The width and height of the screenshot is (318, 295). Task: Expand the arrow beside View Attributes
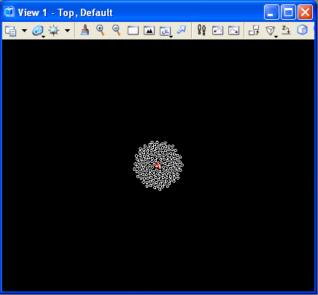coord(24,31)
